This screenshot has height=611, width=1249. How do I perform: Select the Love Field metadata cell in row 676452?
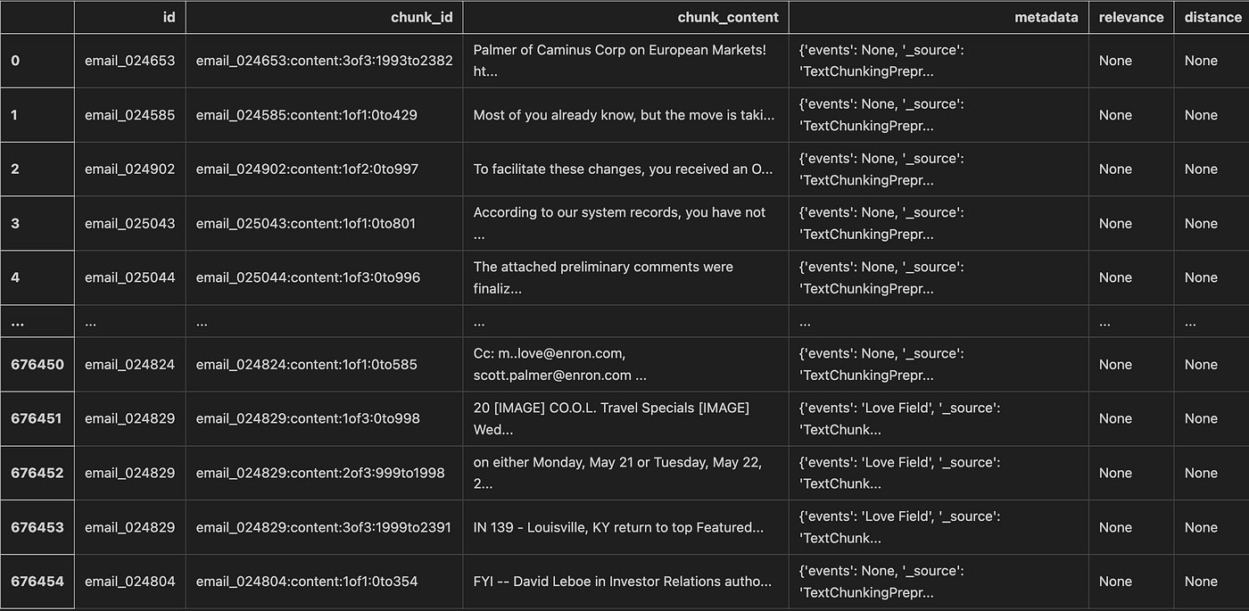939,473
